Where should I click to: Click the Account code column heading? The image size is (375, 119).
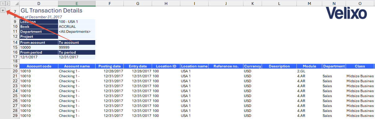pos(38,66)
